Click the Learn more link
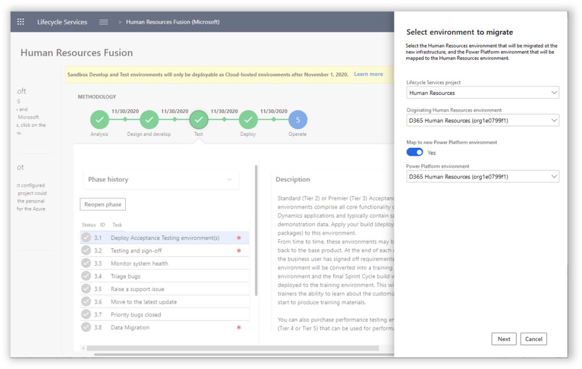 click(x=368, y=74)
